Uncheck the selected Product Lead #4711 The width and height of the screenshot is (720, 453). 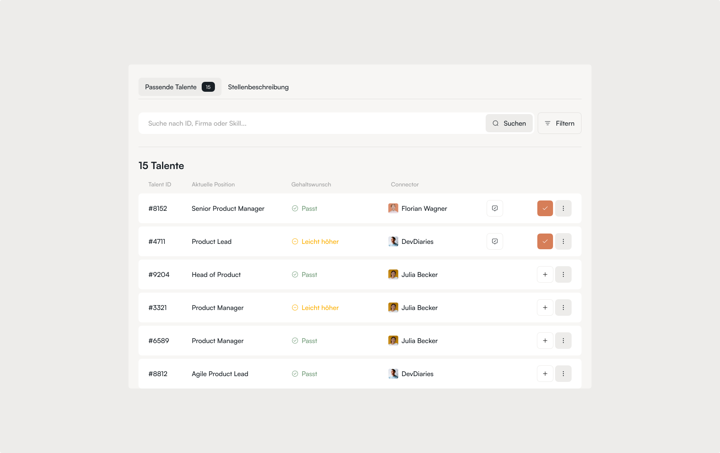pos(545,241)
